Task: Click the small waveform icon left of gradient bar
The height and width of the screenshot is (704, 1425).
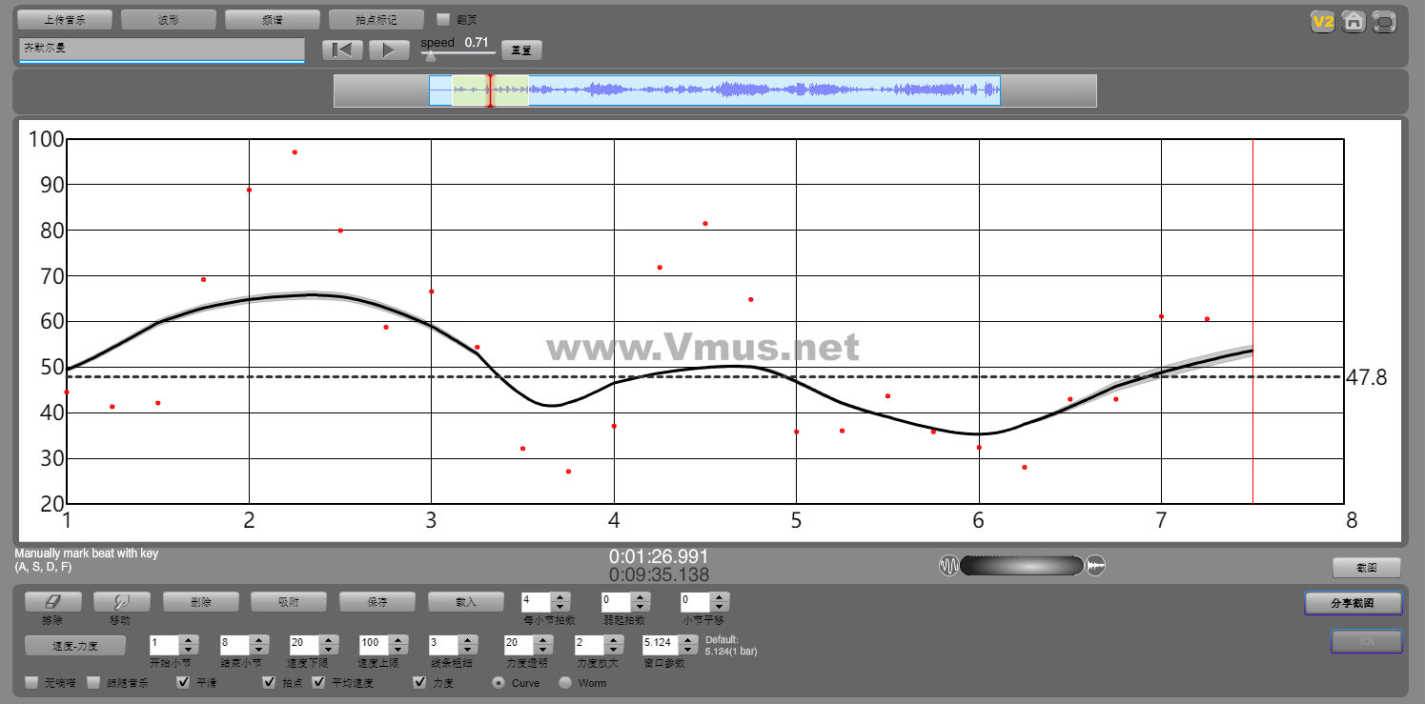Action: [948, 566]
